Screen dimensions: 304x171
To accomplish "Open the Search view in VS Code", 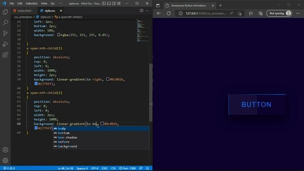I will [x=5, y=23].
